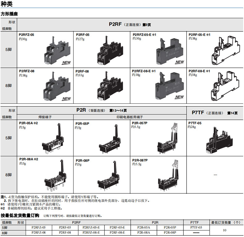
Task: Click the NEW badge under P2RFZ-05 image
Action: (66, 62)
